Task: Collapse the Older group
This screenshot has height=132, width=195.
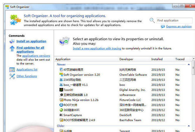Action: pyautogui.click(x=189, y=126)
